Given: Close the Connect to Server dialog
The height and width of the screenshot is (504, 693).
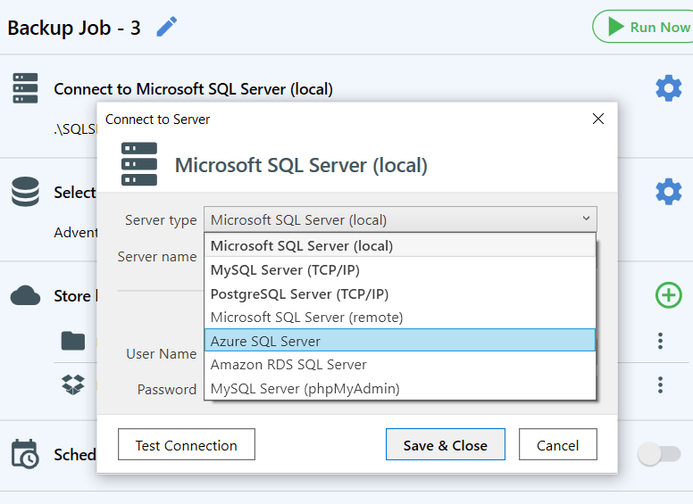Looking at the screenshot, I should tap(598, 119).
